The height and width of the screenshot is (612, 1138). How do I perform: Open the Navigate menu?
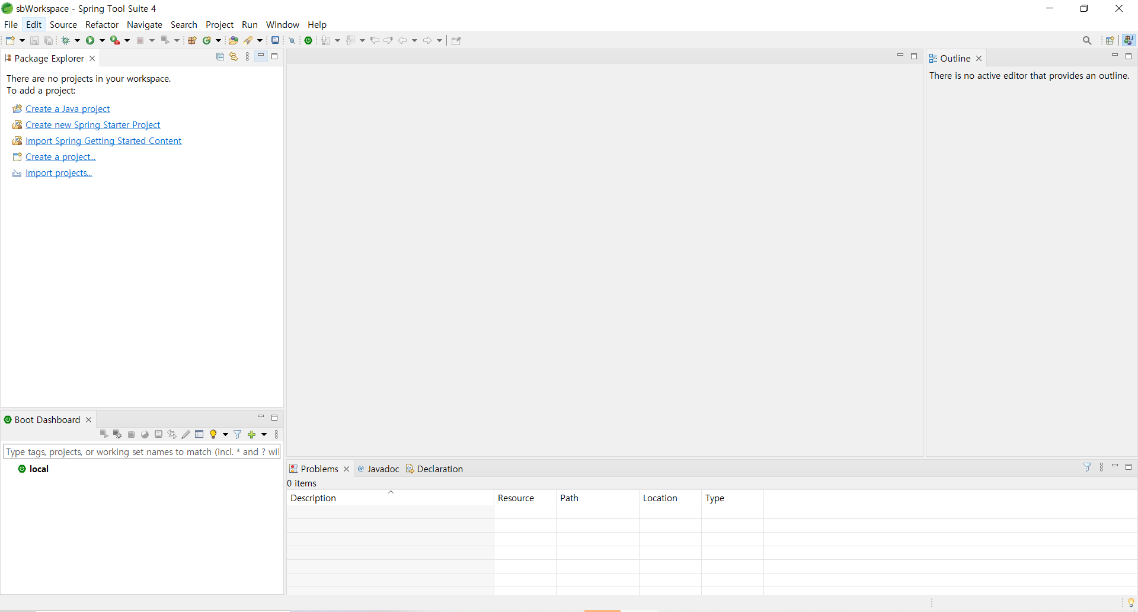click(145, 24)
